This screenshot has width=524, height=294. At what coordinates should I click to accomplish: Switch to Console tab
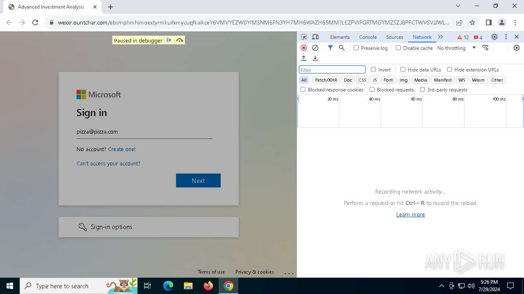click(x=368, y=37)
